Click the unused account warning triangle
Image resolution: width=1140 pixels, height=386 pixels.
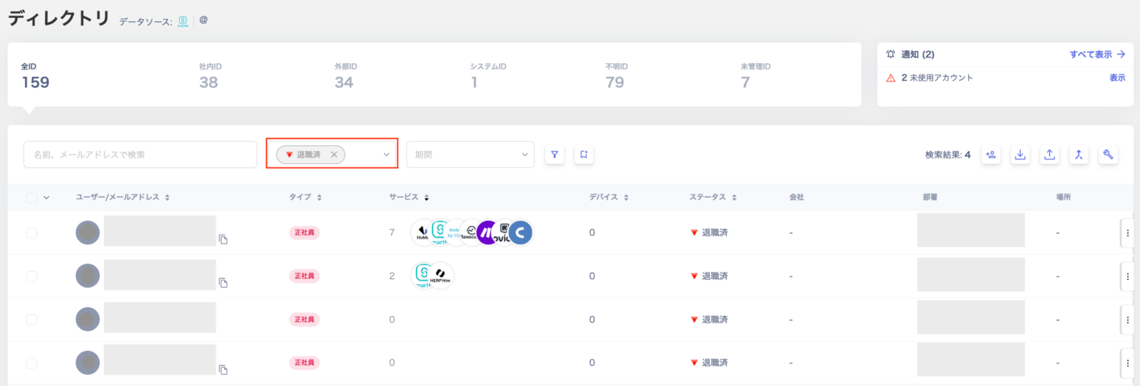891,78
